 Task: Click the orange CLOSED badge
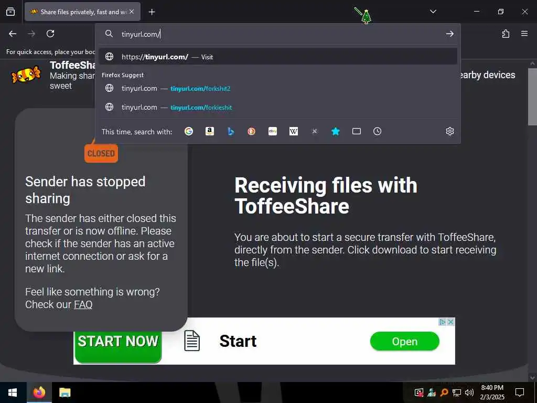click(101, 153)
